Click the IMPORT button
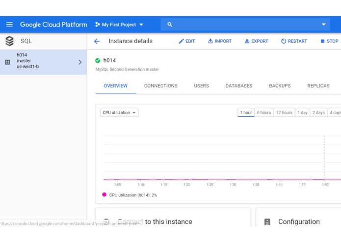The width and height of the screenshot is (341, 242). pos(220,41)
